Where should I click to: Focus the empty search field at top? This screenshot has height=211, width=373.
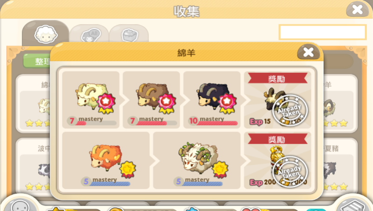coord(323,32)
